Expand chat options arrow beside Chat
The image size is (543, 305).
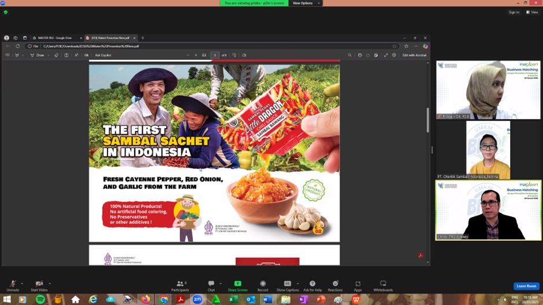[221, 284]
